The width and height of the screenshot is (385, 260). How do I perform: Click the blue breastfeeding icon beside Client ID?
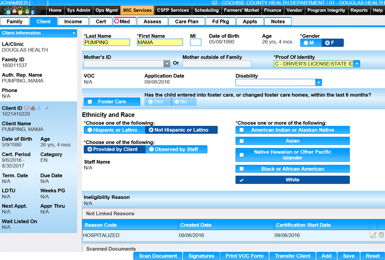click(39, 107)
